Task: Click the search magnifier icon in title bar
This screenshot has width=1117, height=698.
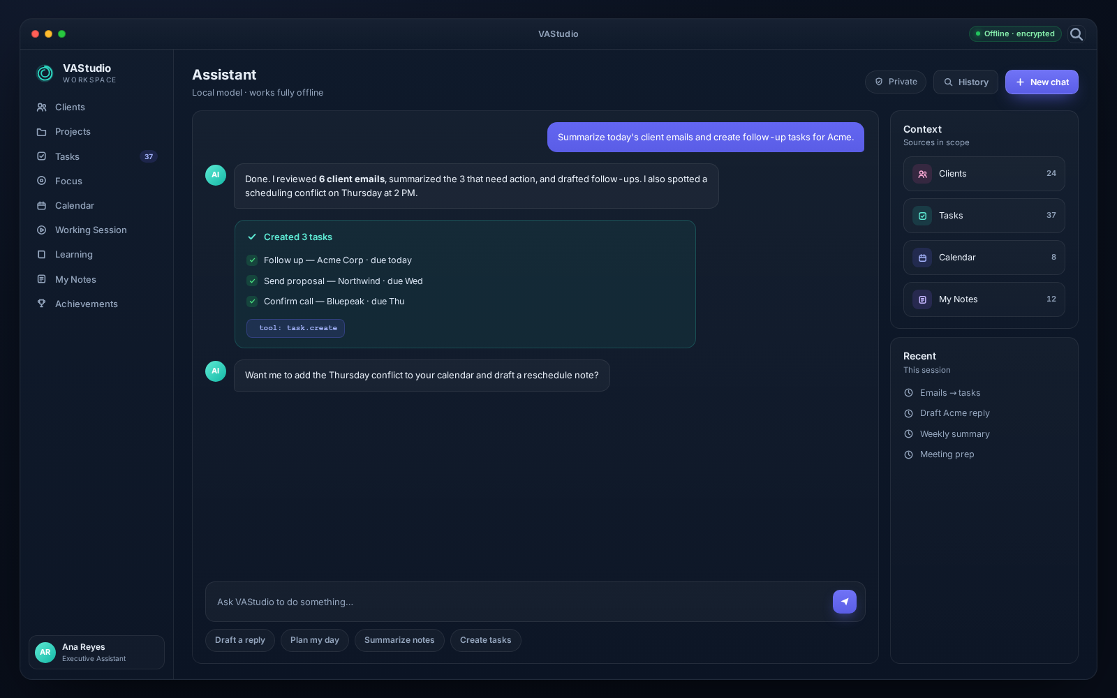Action: [x=1077, y=34]
